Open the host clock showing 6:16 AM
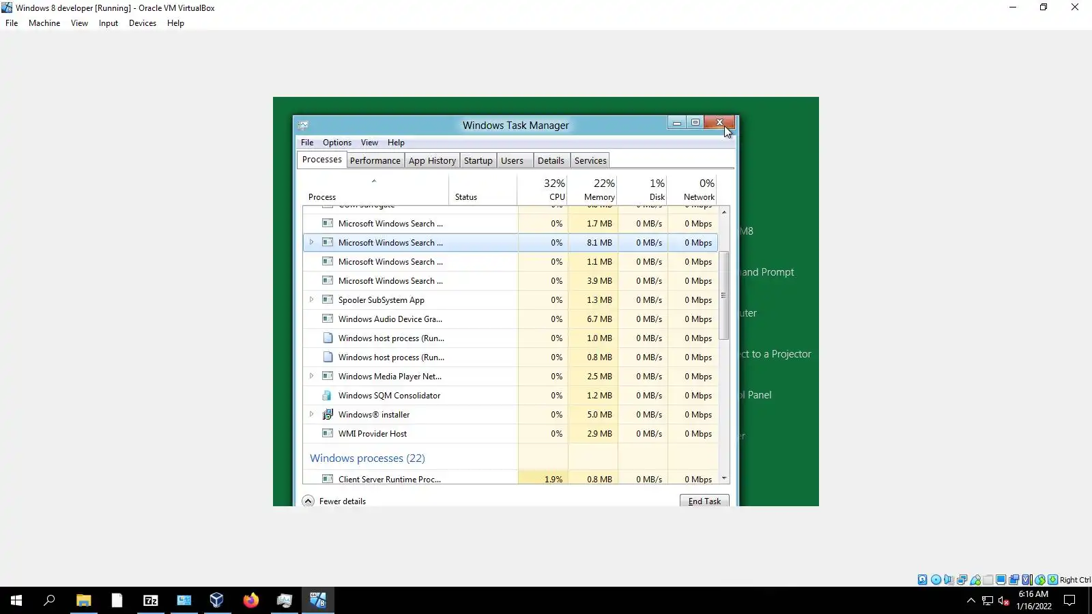Image resolution: width=1092 pixels, height=614 pixels. point(1033,600)
